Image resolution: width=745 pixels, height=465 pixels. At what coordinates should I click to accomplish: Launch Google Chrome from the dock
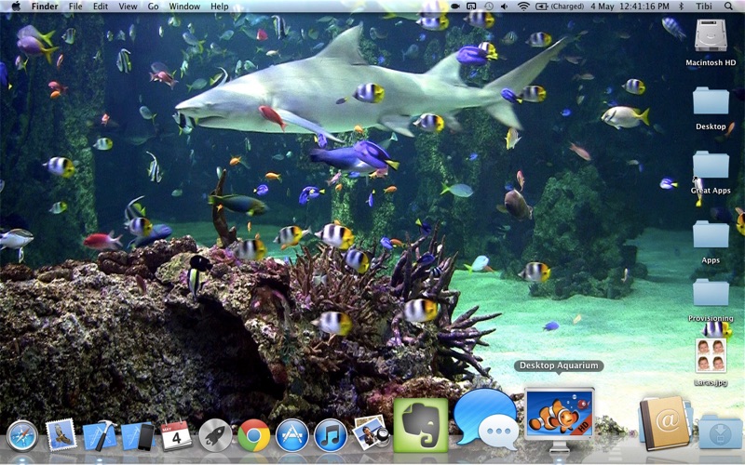coord(253,435)
